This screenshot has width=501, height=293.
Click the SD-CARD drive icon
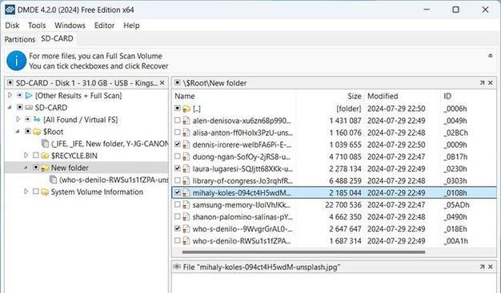29,108
